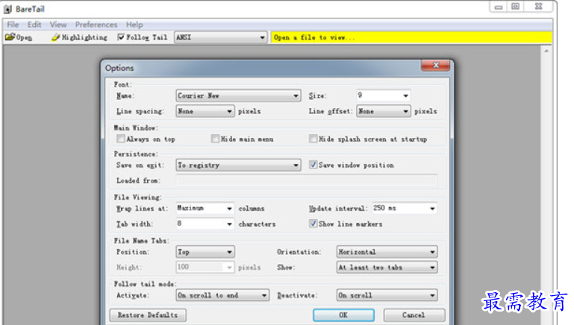Open the Preferences menu

(96, 25)
